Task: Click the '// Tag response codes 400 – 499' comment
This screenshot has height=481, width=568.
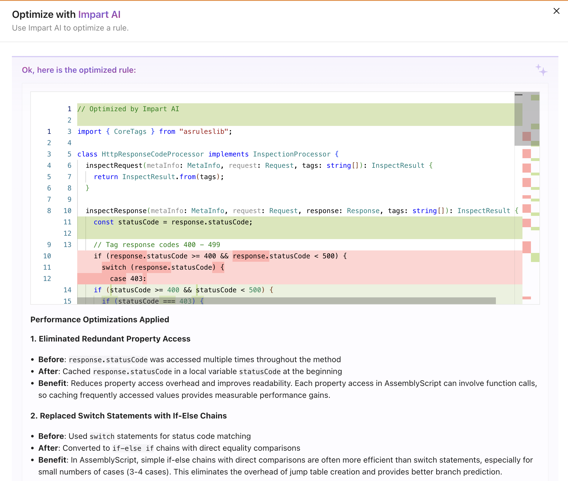Action: coord(157,245)
